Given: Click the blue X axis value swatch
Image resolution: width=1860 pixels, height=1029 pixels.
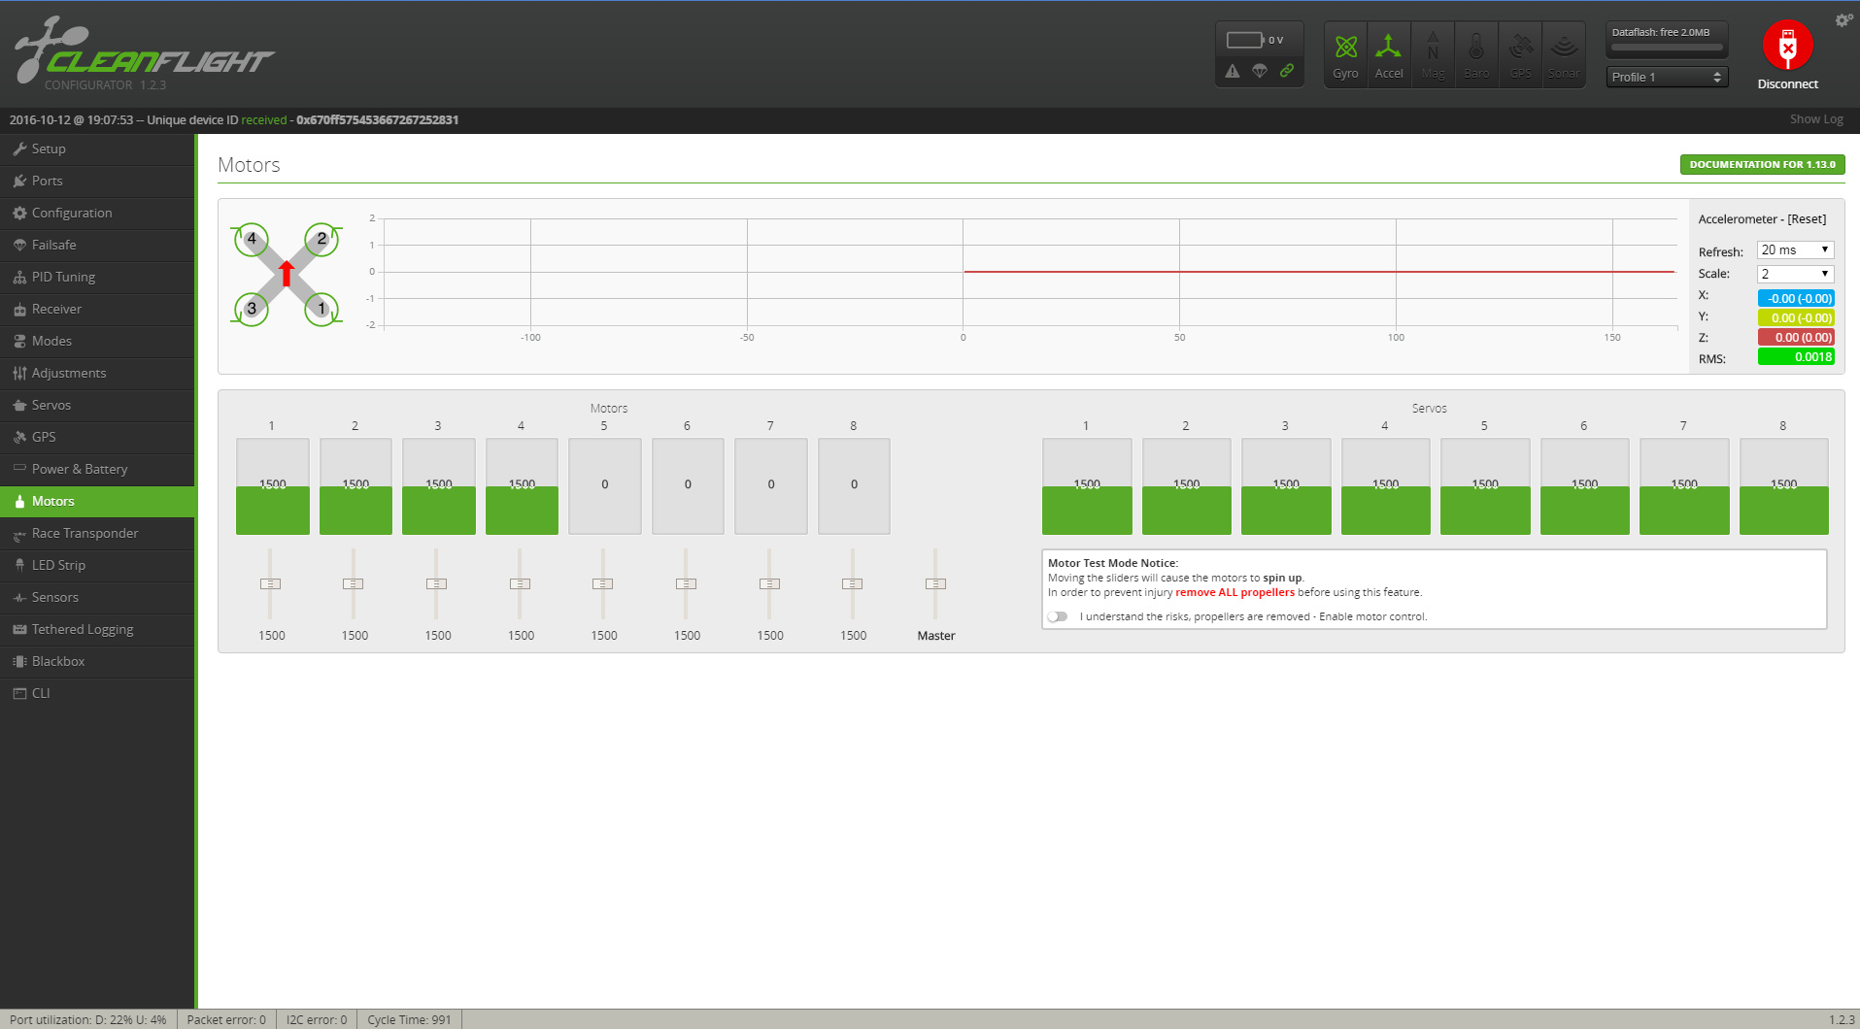Looking at the screenshot, I should coord(1796,298).
